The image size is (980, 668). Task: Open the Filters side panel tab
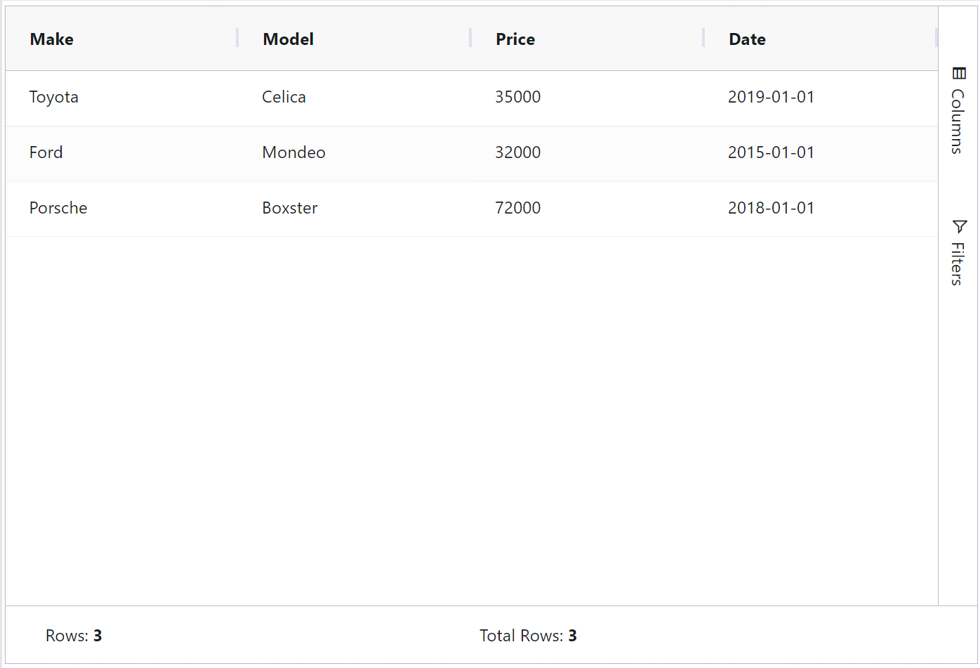[x=958, y=263]
